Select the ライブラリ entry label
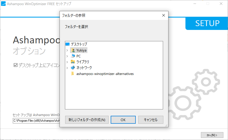Screen dimensions: 228x140 tap(83, 62)
